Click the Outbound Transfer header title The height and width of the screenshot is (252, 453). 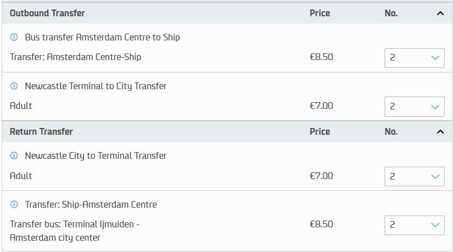(48, 13)
